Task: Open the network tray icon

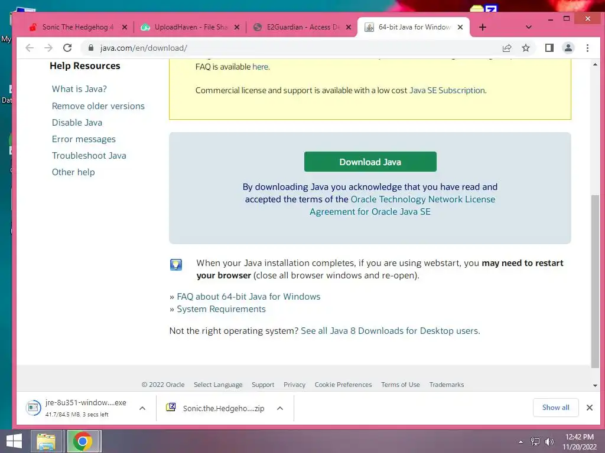Action: [535, 442]
